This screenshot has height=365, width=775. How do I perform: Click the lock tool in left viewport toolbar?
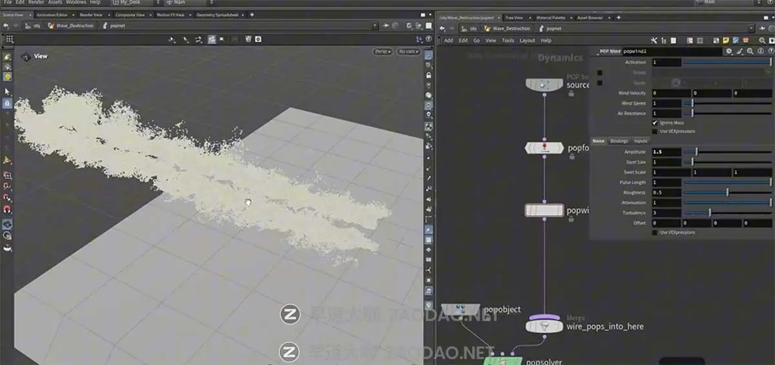coord(7,103)
